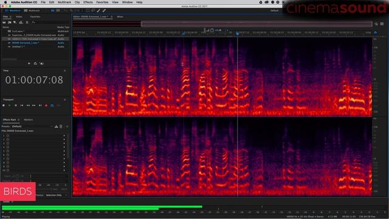Click the red Record button
This screenshot has height=219, width=389.
(x=46, y=105)
